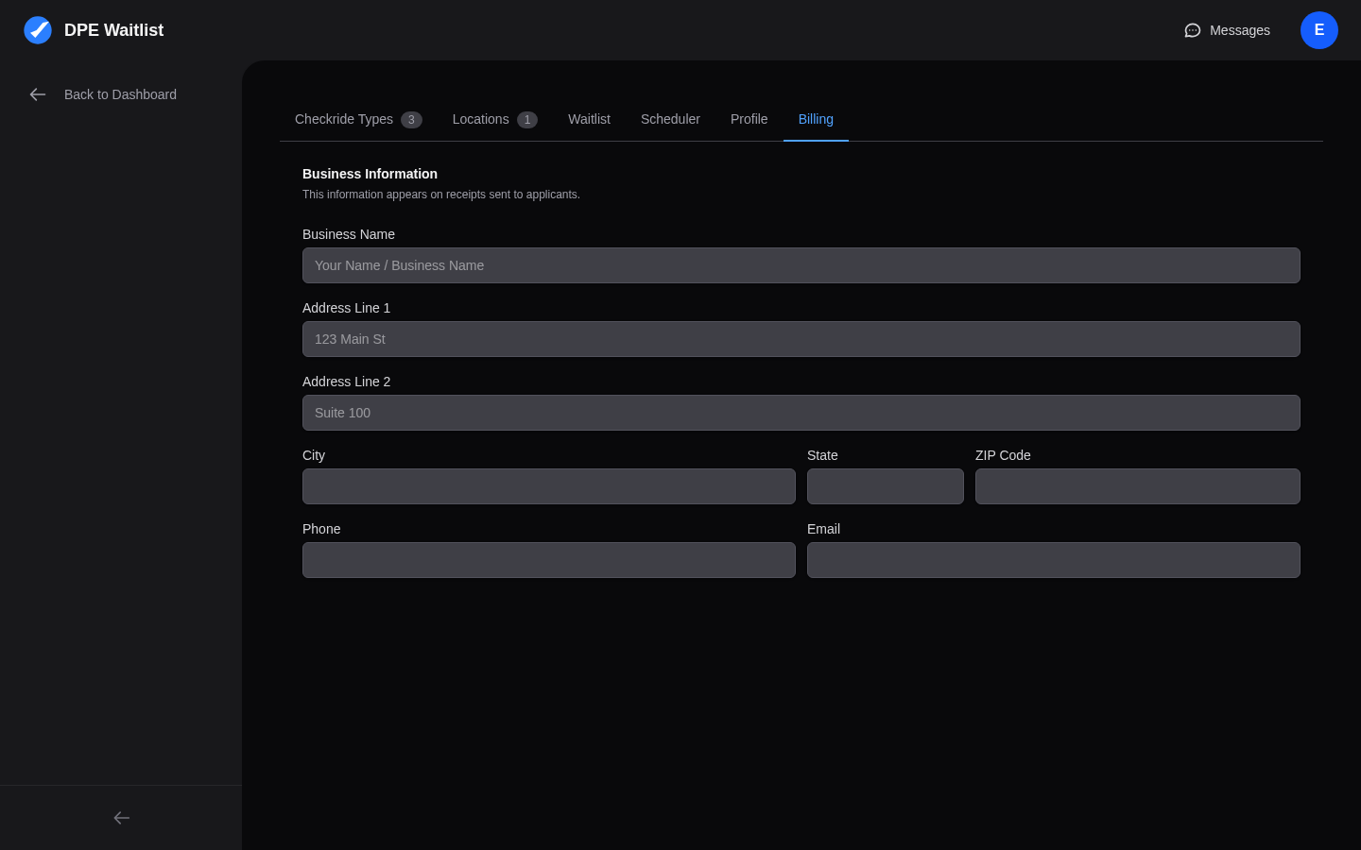Collapse the sidebar using the bottom arrow

(x=121, y=818)
